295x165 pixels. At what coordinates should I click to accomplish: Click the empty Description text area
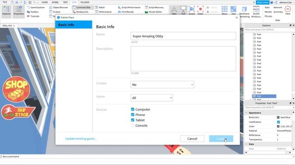(183, 59)
